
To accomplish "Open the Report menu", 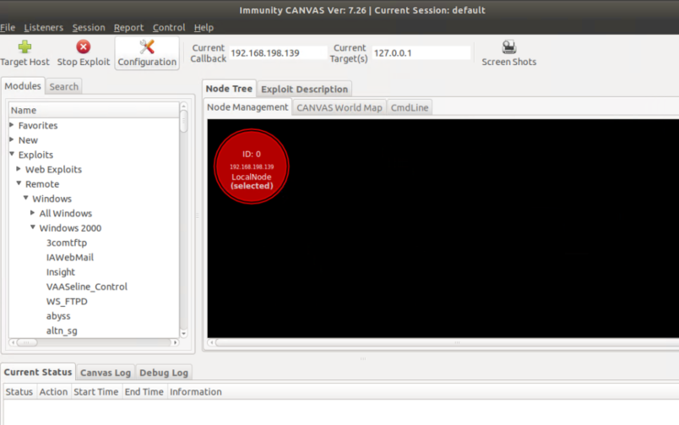I will coord(128,27).
